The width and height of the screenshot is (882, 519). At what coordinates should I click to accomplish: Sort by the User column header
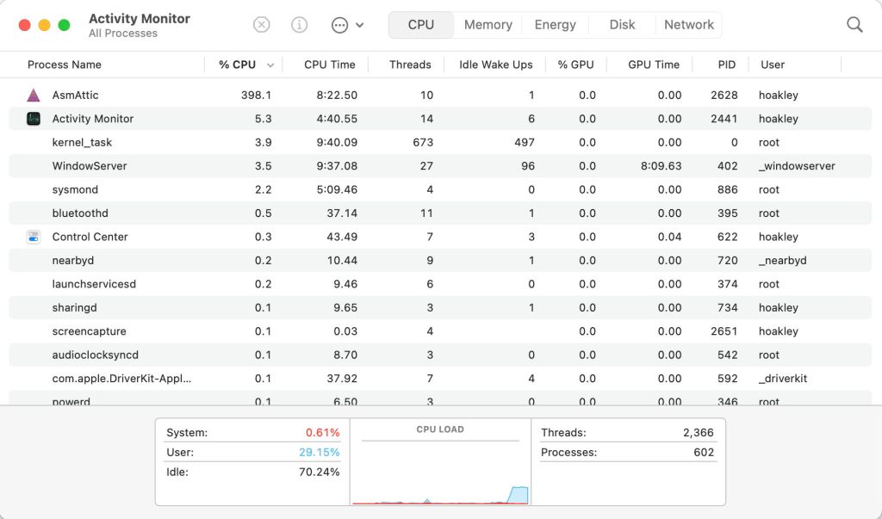pyautogui.click(x=773, y=65)
